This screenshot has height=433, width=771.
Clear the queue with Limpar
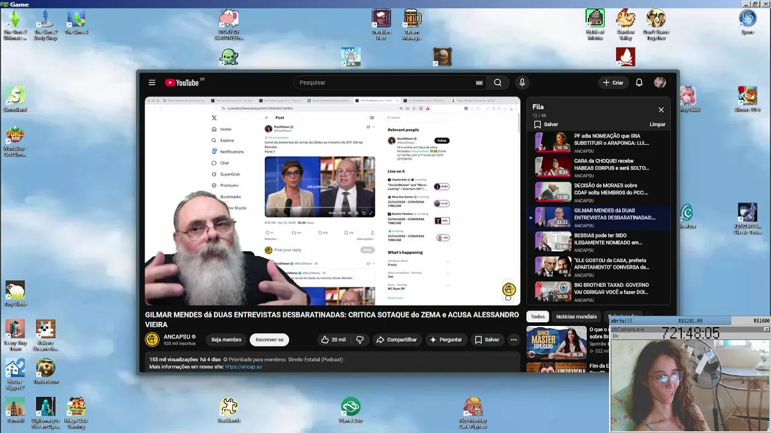pos(657,124)
